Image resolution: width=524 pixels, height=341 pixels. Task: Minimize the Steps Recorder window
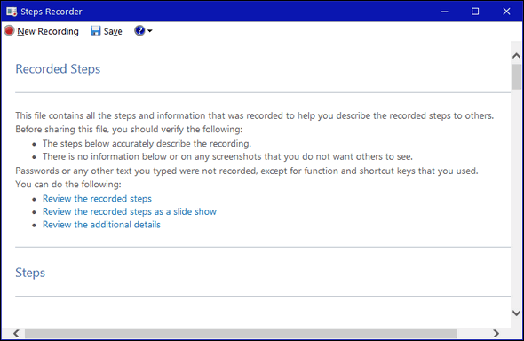[444, 12]
